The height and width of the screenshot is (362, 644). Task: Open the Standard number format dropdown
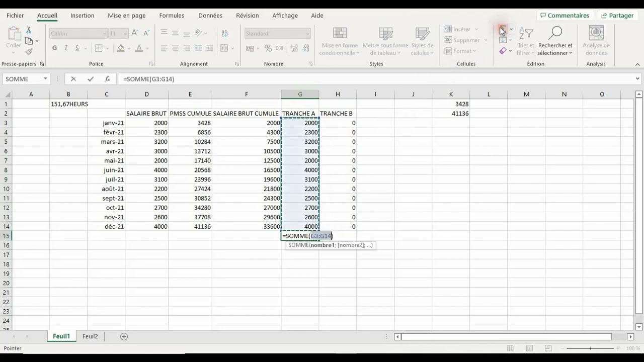coord(307,34)
